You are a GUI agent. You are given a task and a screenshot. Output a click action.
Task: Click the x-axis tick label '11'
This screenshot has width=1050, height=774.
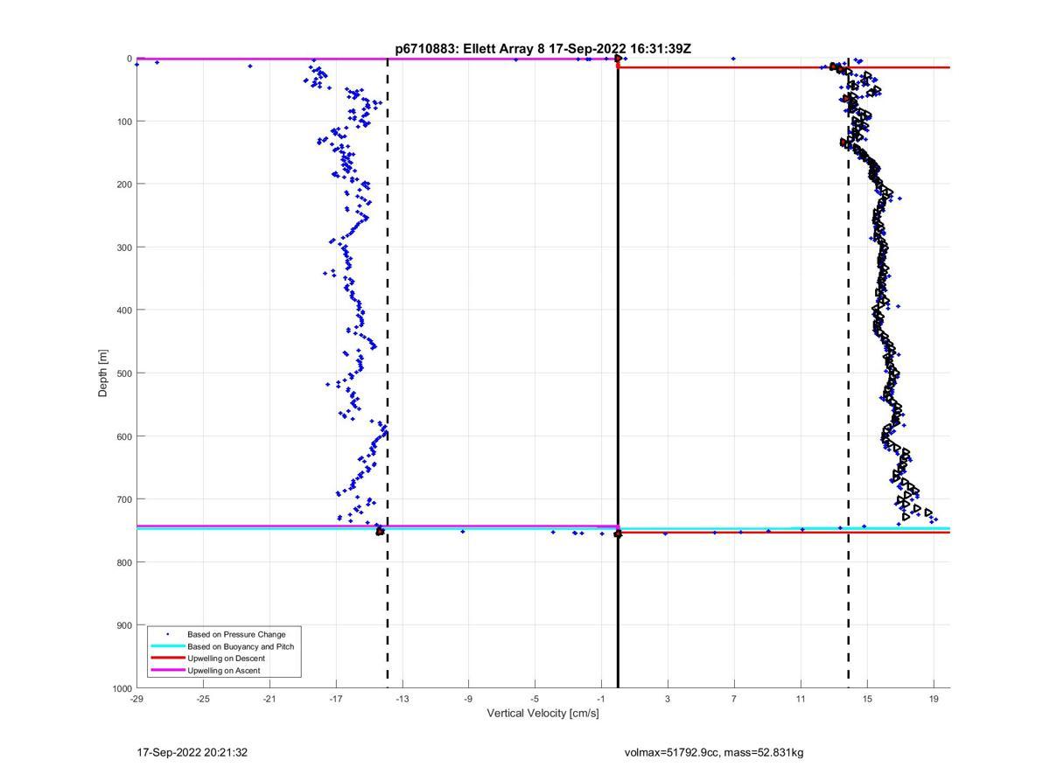tap(801, 699)
